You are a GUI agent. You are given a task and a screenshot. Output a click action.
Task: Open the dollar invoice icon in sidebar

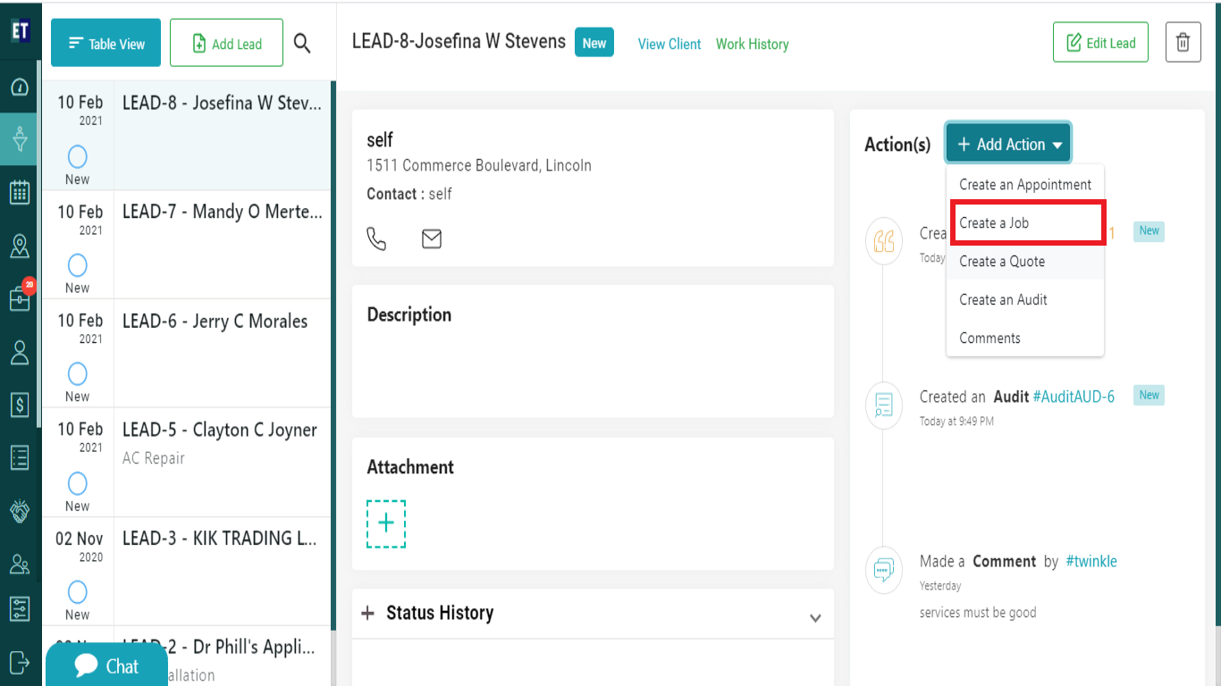click(20, 405)
